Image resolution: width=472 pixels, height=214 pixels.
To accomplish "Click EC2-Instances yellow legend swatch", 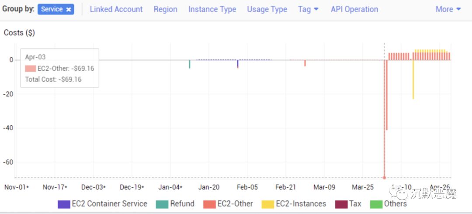I will [x=267, y=204].
